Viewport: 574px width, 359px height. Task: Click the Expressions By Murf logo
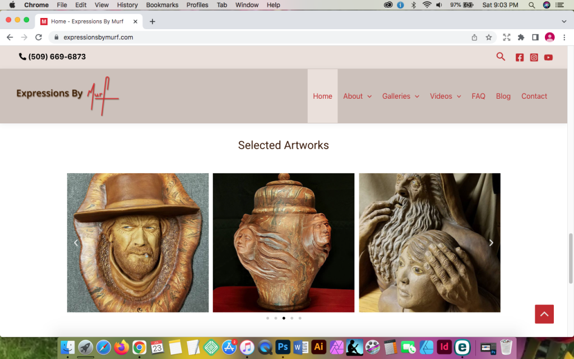(x=66, y=95)
